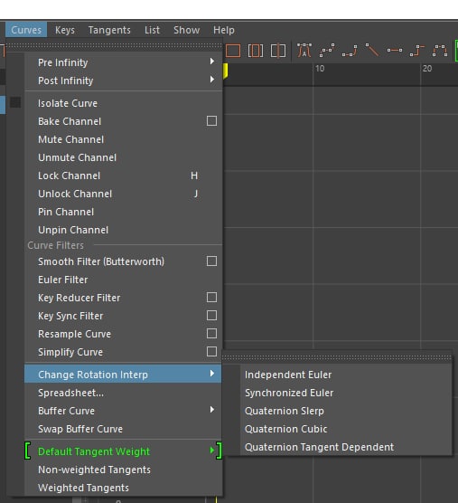Select the Linear tangents icon
Viewport: 458px width, 503px height.
click(372, 51)
